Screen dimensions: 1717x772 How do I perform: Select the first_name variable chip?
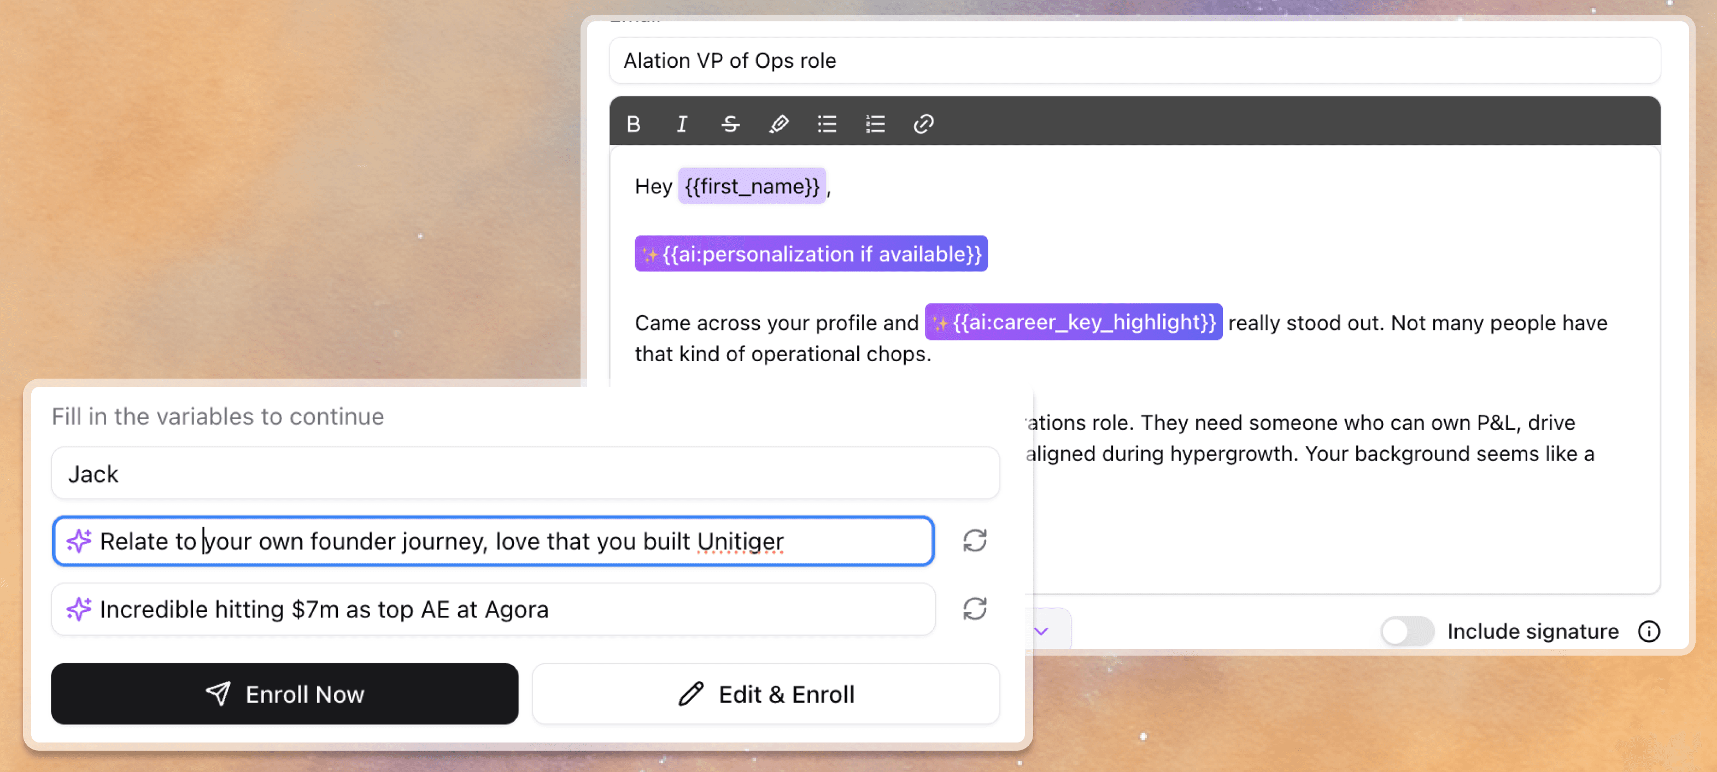pos(752,186)
